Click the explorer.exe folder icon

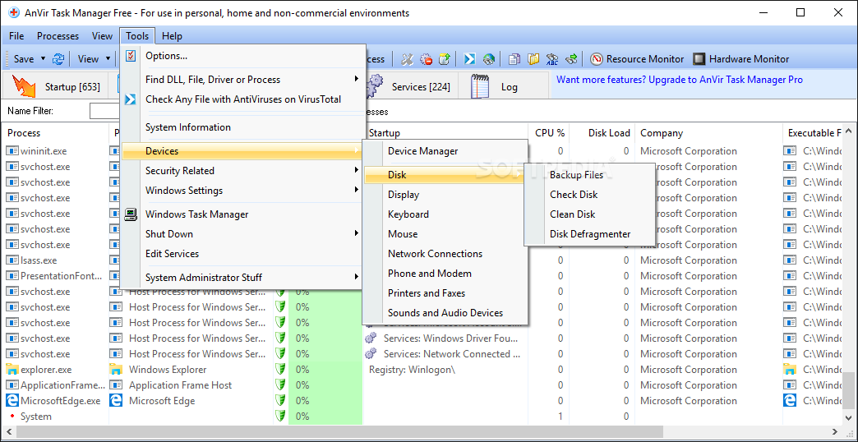(x=12, y=370)
